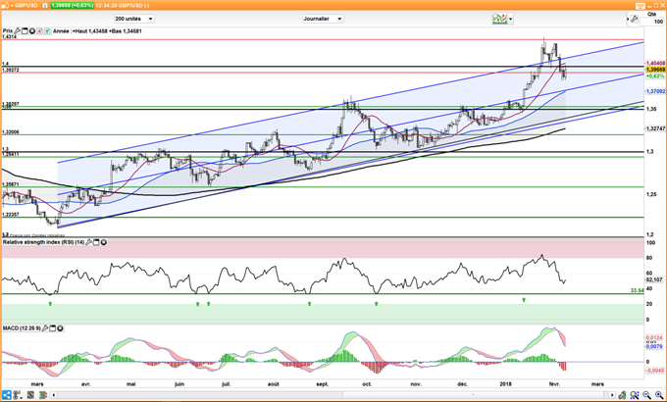667x402 pixels.
Task: Click the current price label 1,39668
Action: (x=655, y=70)
